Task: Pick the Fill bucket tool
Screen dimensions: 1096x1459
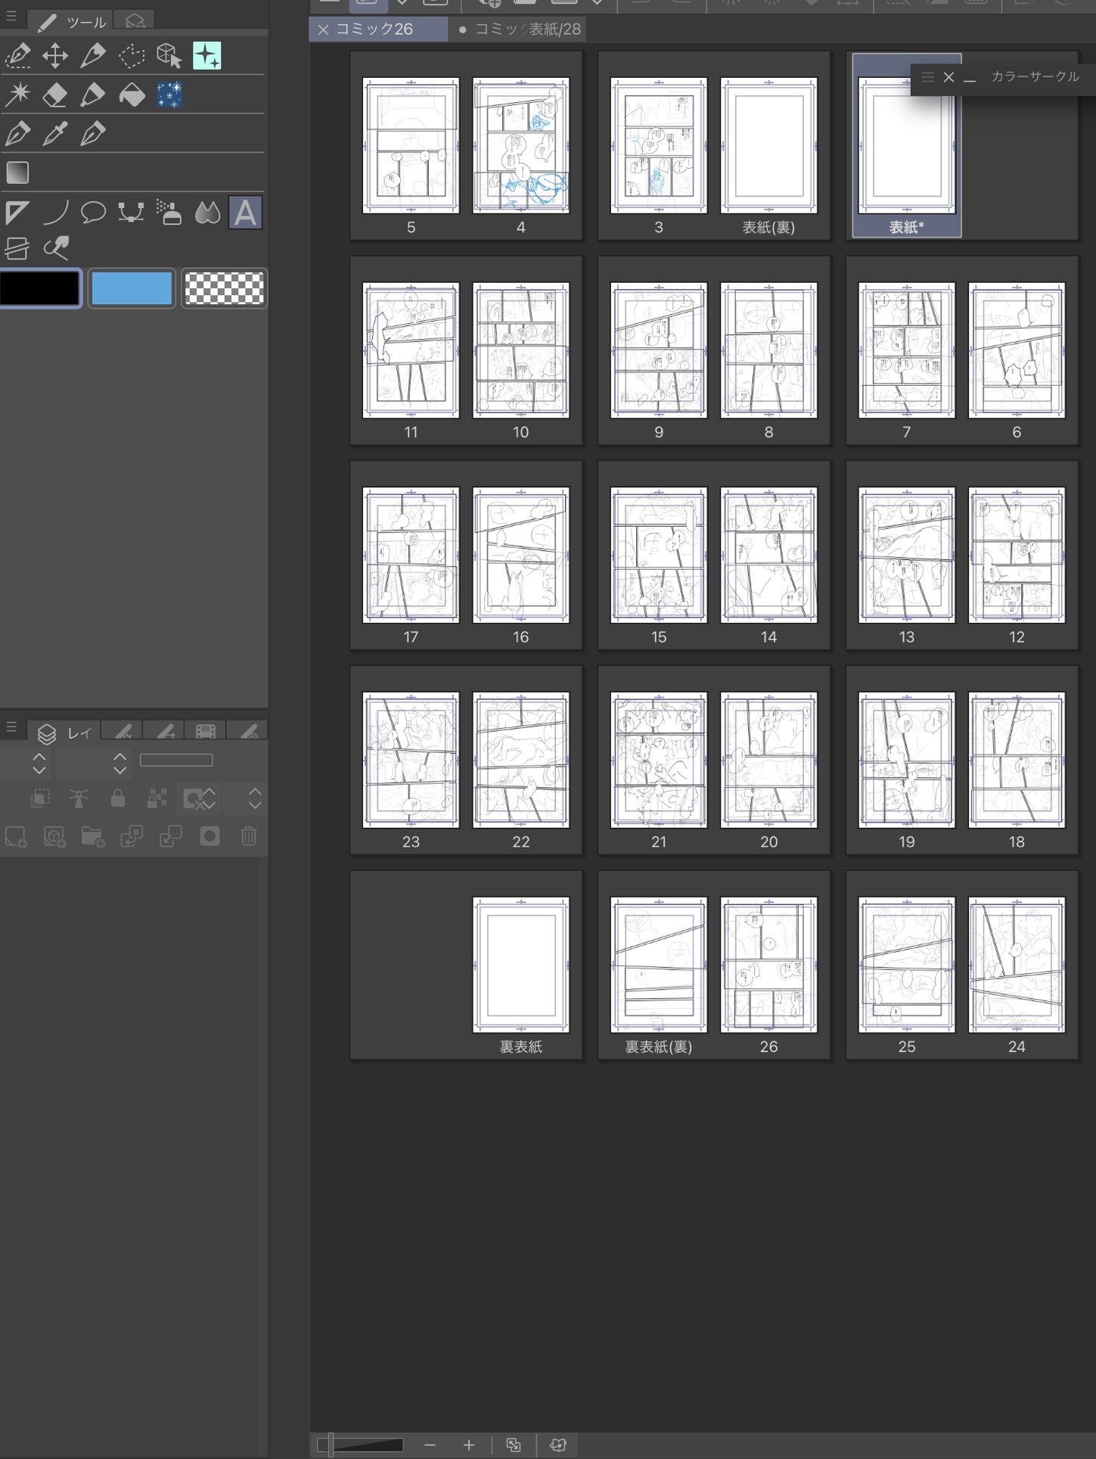Action: (x=132, y=95)
